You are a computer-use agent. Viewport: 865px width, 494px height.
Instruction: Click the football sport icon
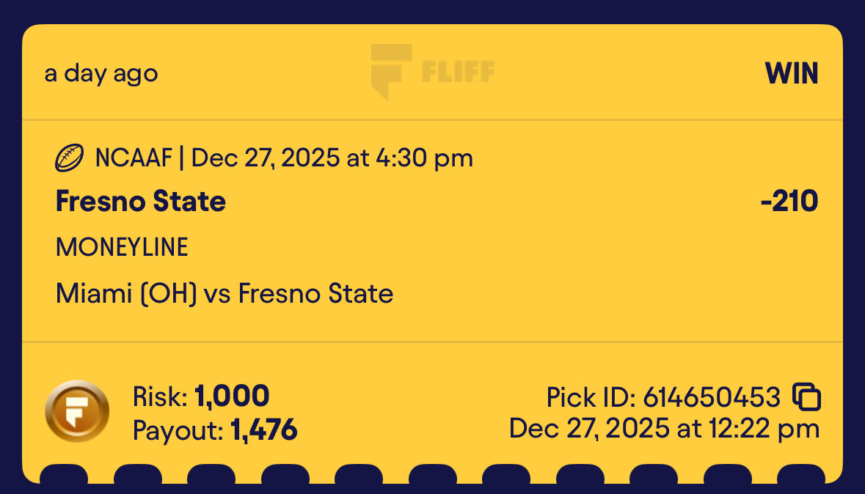(70, 158)
